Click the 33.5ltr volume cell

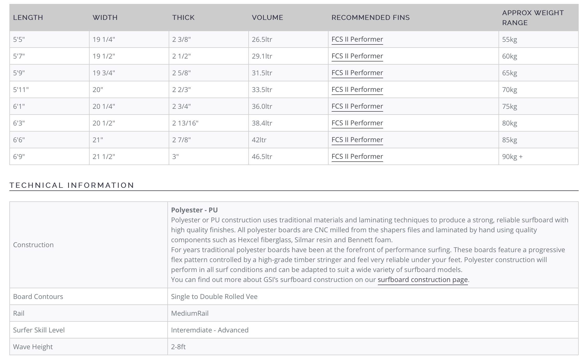coord(288,89)
